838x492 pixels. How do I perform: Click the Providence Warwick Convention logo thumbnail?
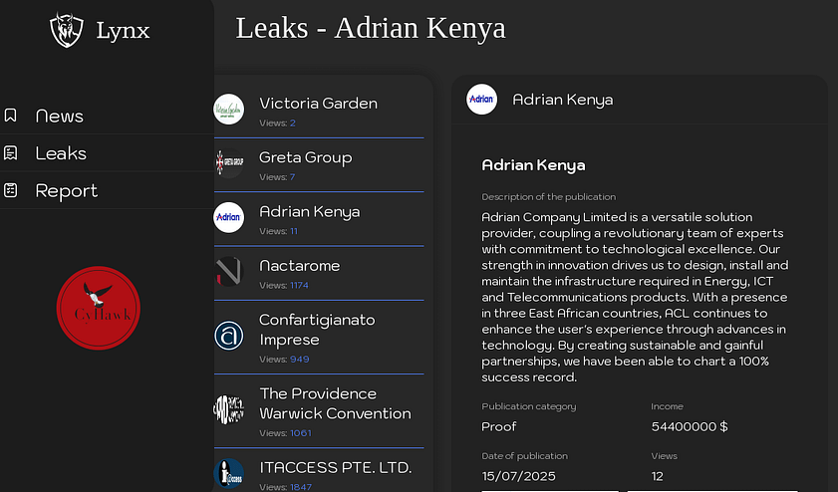(x=229, y=409)
